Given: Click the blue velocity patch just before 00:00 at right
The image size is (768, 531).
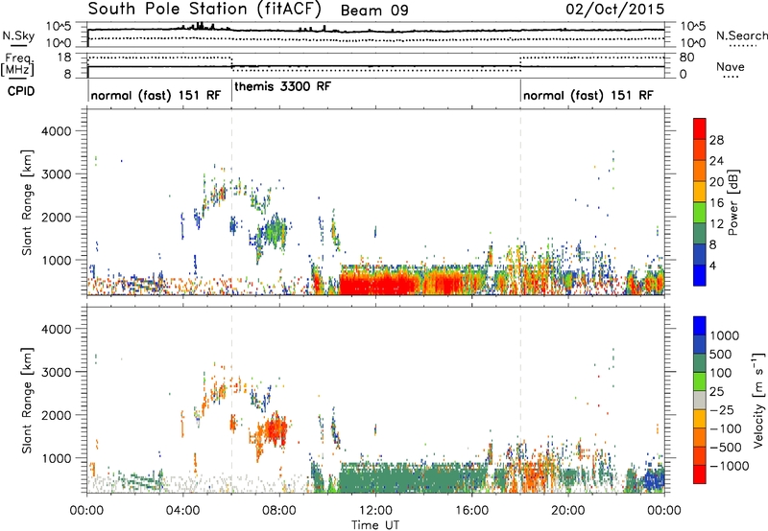Looking at the screenshot, I should tap(654, 478).
